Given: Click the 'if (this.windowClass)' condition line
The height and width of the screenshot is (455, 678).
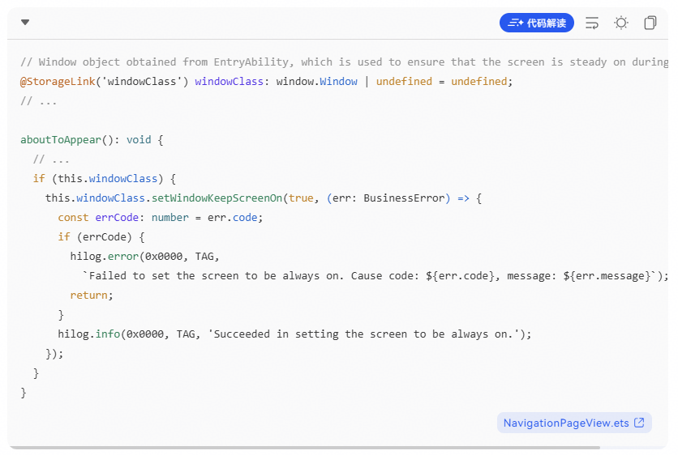Looking at the screenshot, I should point(104,179).
